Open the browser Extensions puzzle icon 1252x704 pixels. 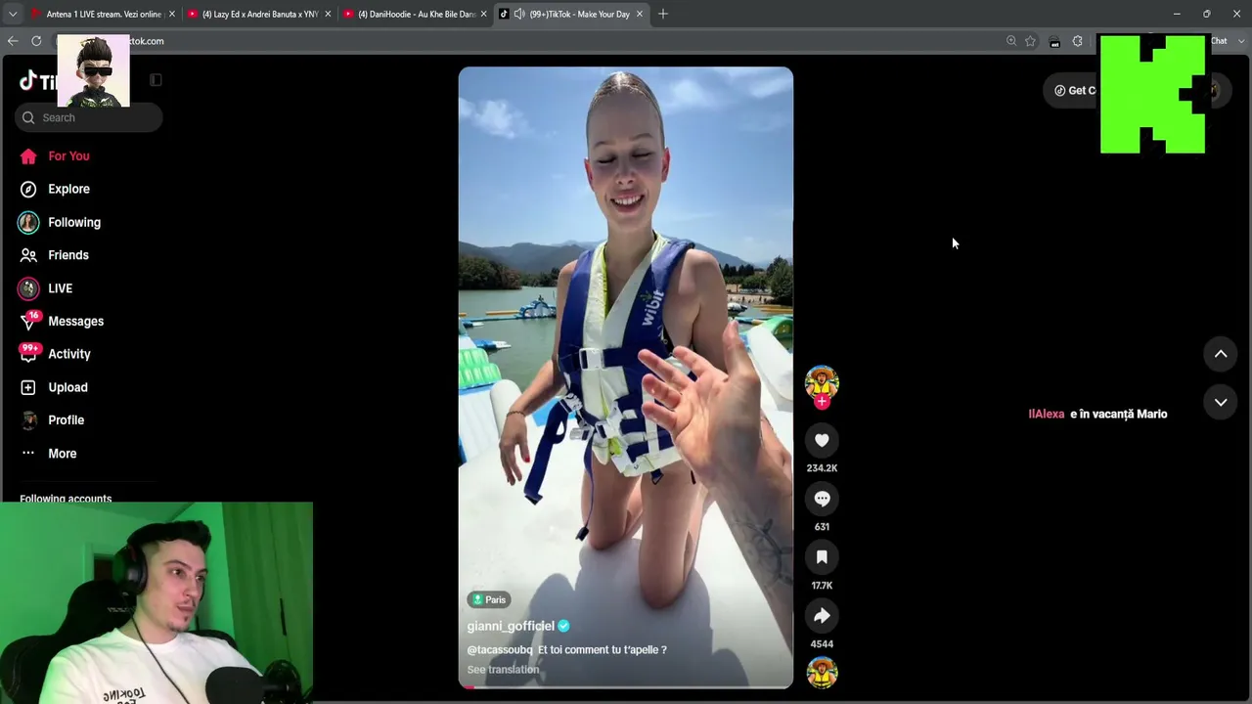1078,41
